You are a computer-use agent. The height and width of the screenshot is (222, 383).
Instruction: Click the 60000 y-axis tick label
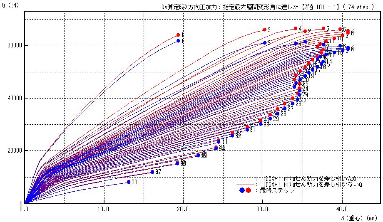click(15, 46)
